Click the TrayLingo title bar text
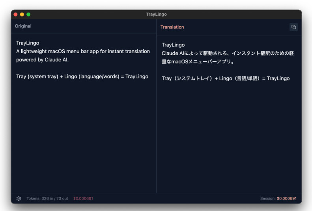Image resolution: width=312 pixels, height=211 pixels. coord(156,14)
